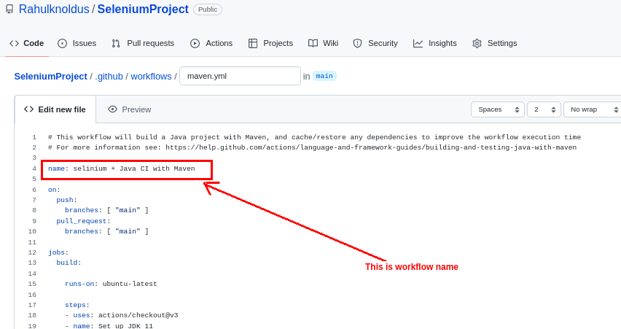Click the Public visibility badge

[x=208, y=9]
